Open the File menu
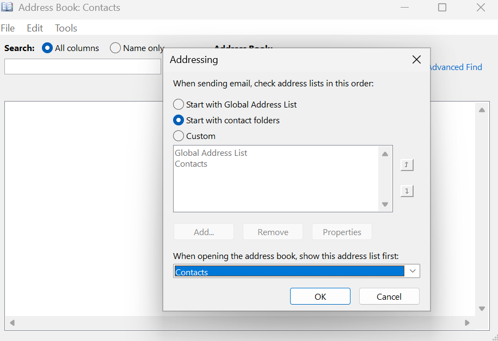This screenshot has height=341, width=498. [8, 28]
